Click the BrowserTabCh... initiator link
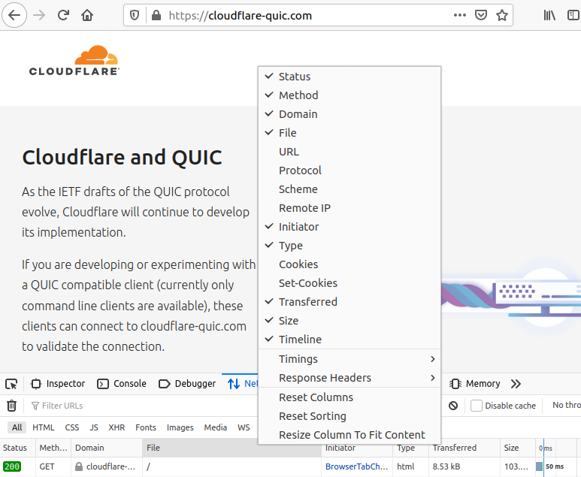The height and width of the screenshot is (477, 581). [356, 466]
